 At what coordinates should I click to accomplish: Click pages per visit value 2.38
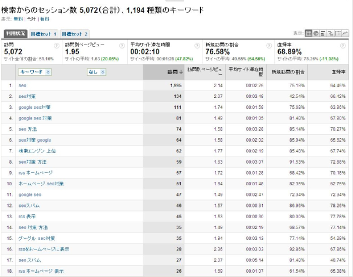218,249
